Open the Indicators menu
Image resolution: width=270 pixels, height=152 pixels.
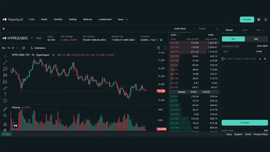pyautogui.click(x=38, y=48)
